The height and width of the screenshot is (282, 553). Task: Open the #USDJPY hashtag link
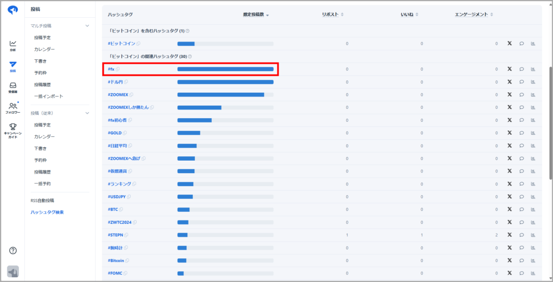[x=117, y=196]
